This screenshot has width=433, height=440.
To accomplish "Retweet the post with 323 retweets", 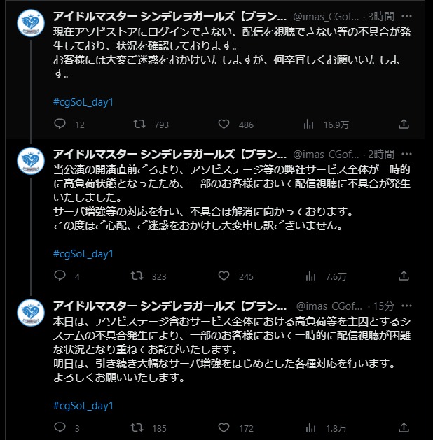I will (x=137, y=276).
